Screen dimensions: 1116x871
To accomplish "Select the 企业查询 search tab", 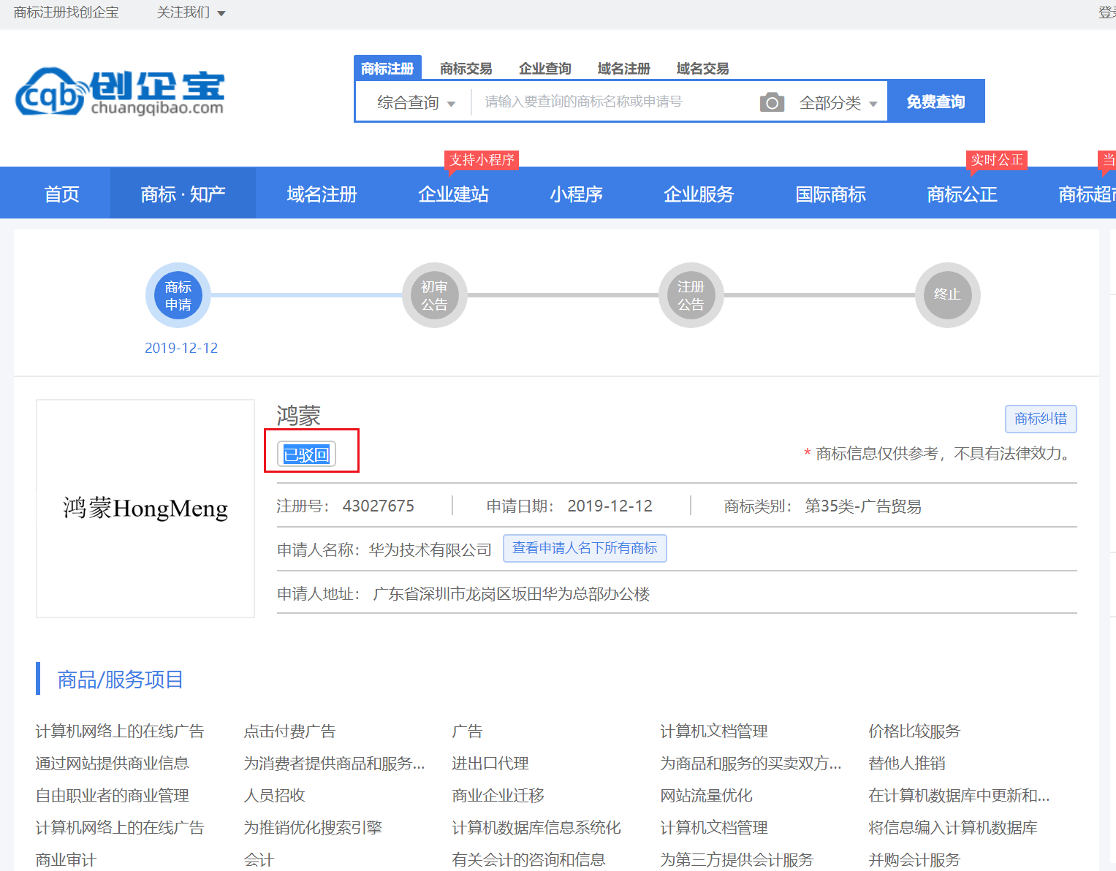I will [545, 69].
